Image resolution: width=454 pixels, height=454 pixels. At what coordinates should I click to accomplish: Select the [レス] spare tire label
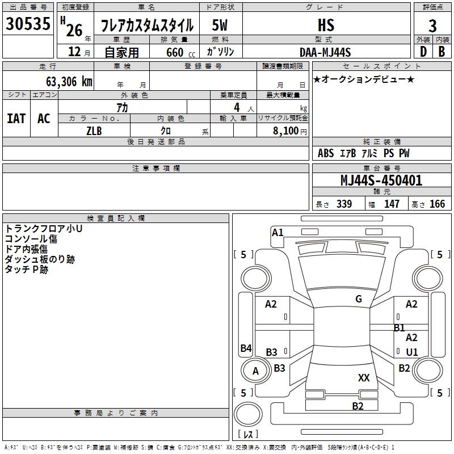tap(248, 434)
